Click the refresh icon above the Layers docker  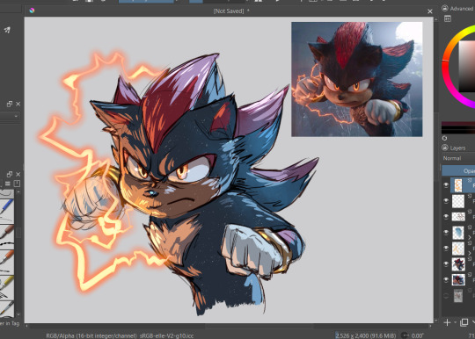pos(445,138)
